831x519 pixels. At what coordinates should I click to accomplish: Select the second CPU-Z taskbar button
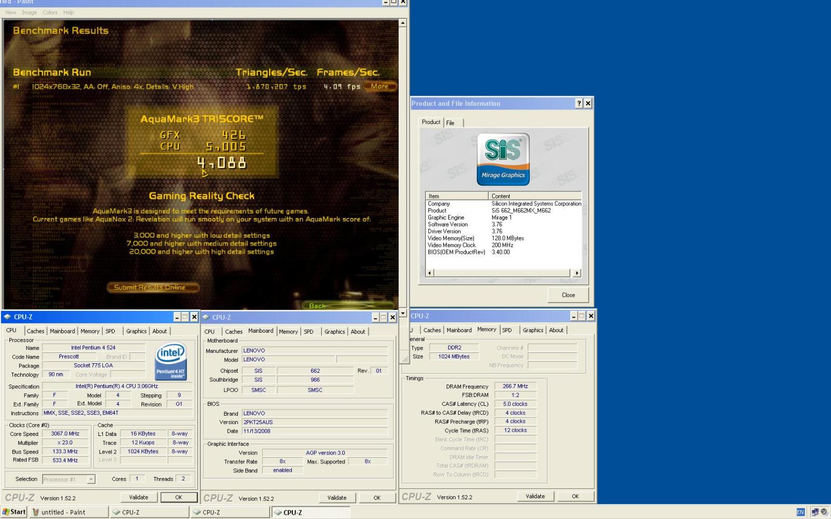click(x=231, y=512)
